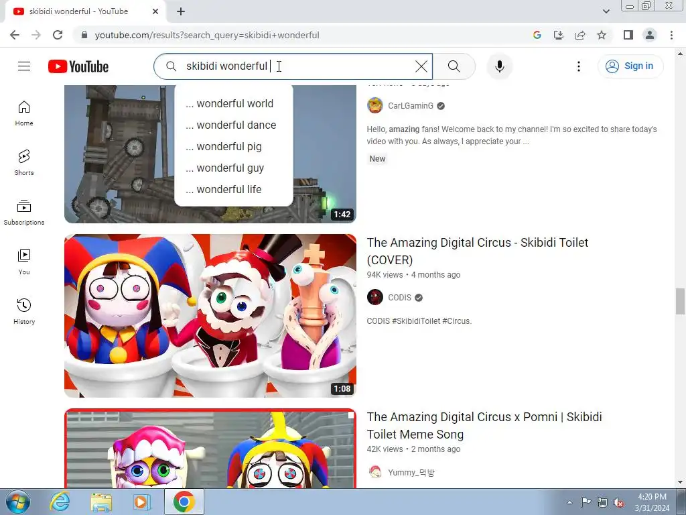Open History from the sidebar
This screenshot has height=515, width=686.
coord(24,311)
